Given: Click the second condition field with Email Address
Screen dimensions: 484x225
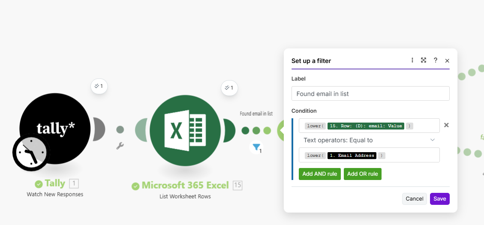Looking at the screenshot, I should coord(369,155).
